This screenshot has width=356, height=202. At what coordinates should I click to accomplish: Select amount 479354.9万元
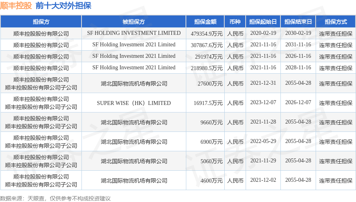coord(206,34)
